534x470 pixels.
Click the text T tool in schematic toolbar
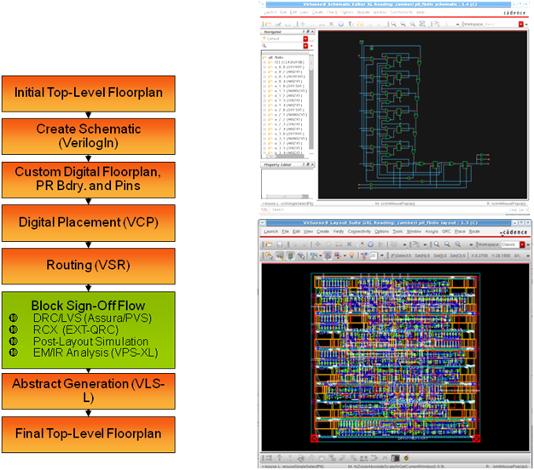click(350, 24)
